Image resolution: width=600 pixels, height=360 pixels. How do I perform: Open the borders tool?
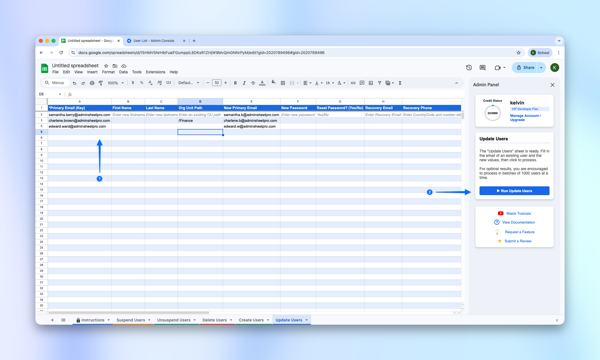[x=283, y=83]
